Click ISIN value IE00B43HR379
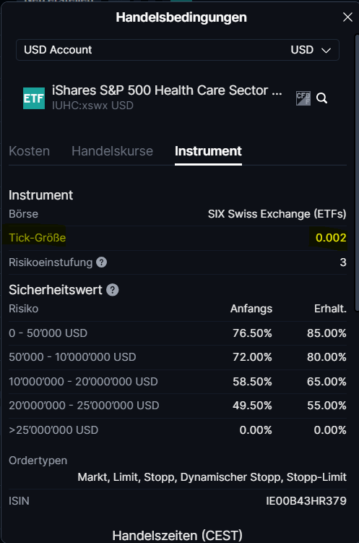359x543 pixels. [306, 501]
